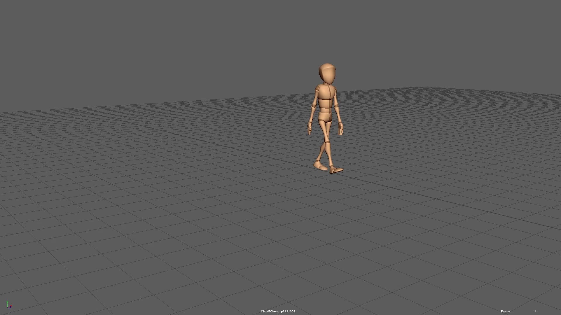Image resolution: width=561 pixels, height=315 pixels.
Task: Click the Z axis arm of axis indicator
Action: coord(10,307)
